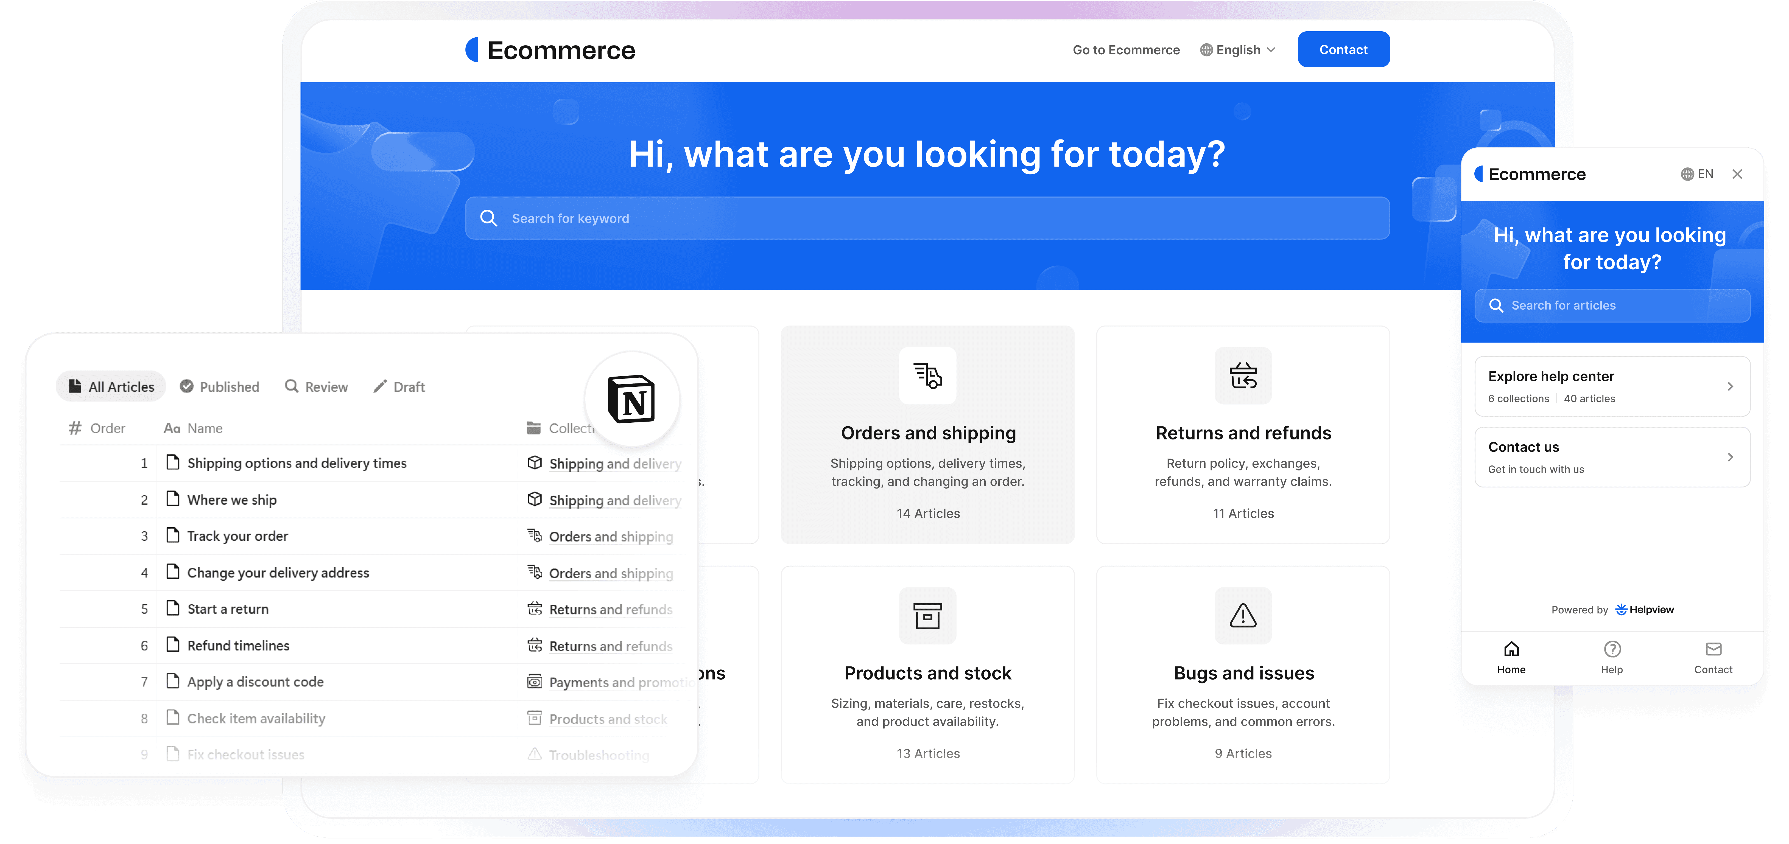1789x844 pixels.
Task: Open the Products and stock collection title
Action: coord(928,673)
